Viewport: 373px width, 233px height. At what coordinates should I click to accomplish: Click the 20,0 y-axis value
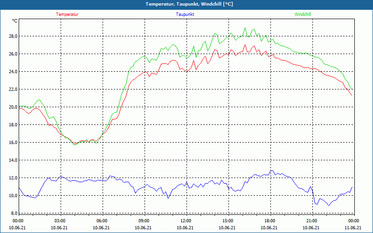[x=14, y=107]
